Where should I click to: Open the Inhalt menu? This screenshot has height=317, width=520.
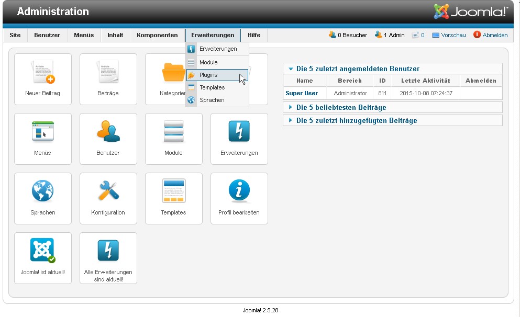[x=115, y=35]
